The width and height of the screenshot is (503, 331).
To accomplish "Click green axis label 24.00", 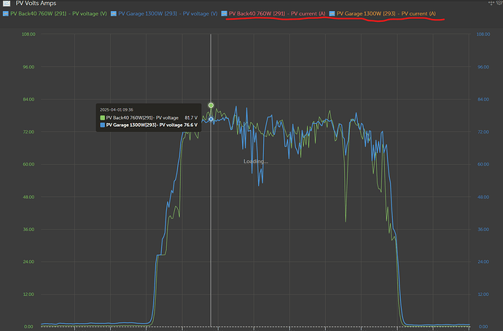I will pyautogui.click(x=28, y=262).
